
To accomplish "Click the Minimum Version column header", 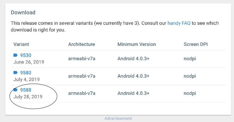I will 137,44.
